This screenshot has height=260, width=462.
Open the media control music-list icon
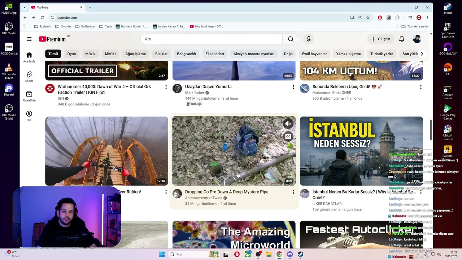point(410,17)
